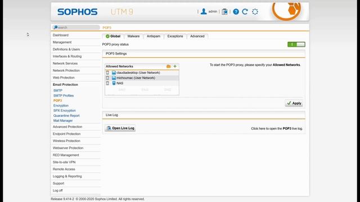Remove NAS entry with its trash icon
Screen dimensions: 360x202
pos(107,83)
